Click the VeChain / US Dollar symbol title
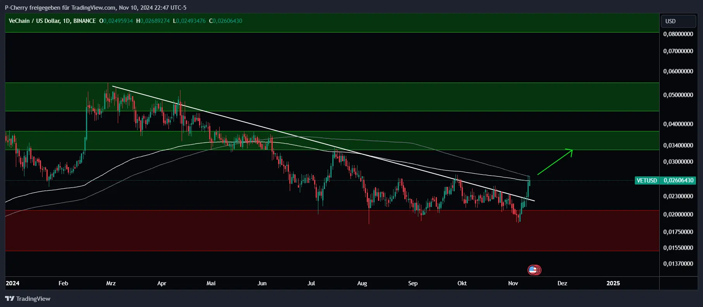This screenshot has height=307, width=703. tap(52, 21)
